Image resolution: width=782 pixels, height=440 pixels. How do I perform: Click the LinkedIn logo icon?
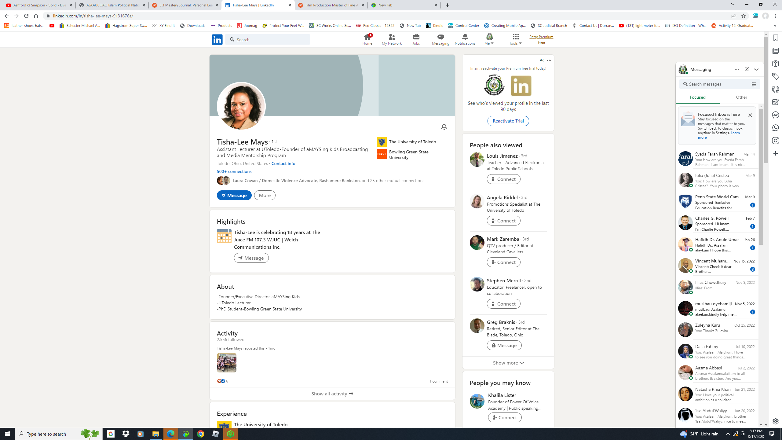pyautogui.click(x=217, y=39)
